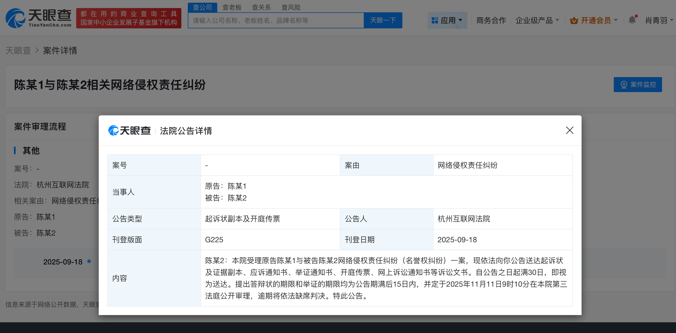Close the 法院公告详情 modal with the X
Screen dimensions: 676x333
[570, 131]
